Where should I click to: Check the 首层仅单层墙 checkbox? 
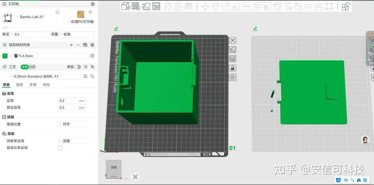click(x=60, y=148)
